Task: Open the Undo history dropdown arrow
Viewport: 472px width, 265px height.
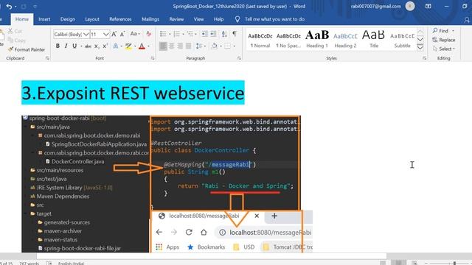Action: coord(15,7)
